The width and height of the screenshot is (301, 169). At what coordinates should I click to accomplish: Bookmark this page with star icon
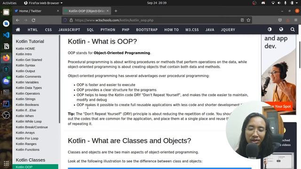pyautogui.click(x=248, y=20)
